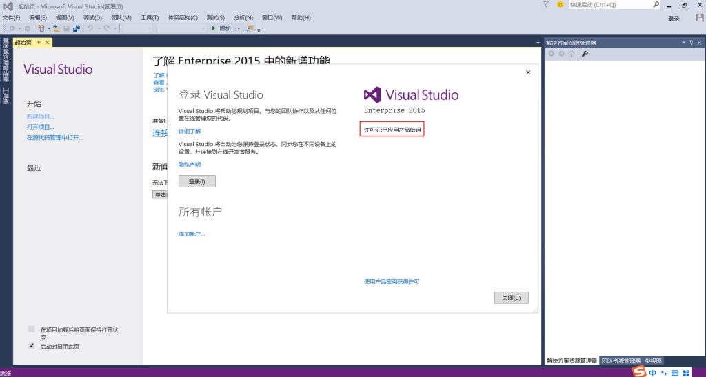Expand the New Project dropdown arrow

pos(49,28)
